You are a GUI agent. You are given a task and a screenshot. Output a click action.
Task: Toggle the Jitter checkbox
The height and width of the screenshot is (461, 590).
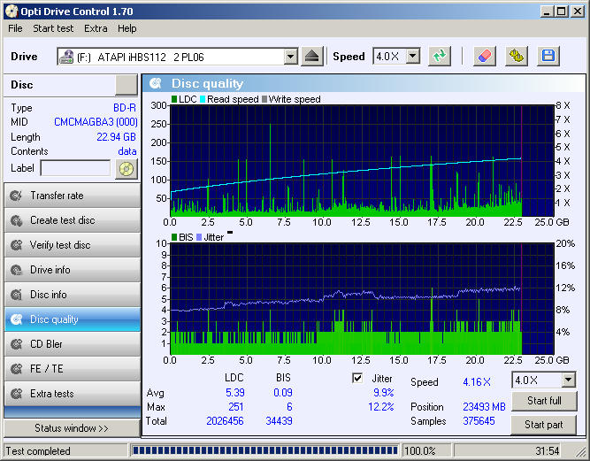[357, 378]
